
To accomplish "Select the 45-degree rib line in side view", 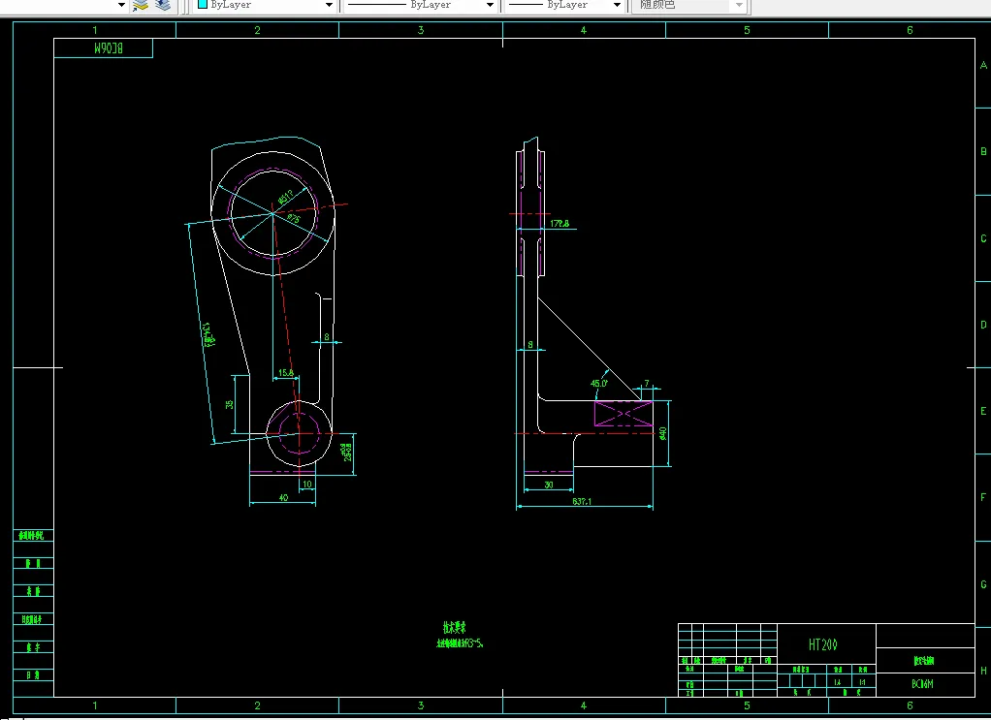I will pos(589,349).
